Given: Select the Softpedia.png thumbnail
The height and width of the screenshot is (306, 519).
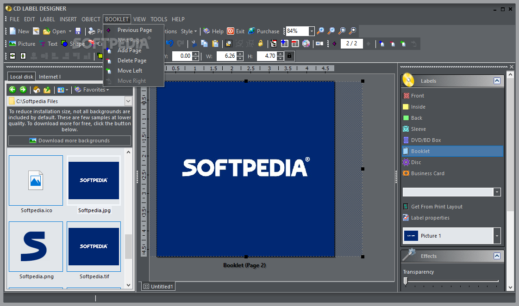Looking at the screenshot, I should [x=36, y=246].
